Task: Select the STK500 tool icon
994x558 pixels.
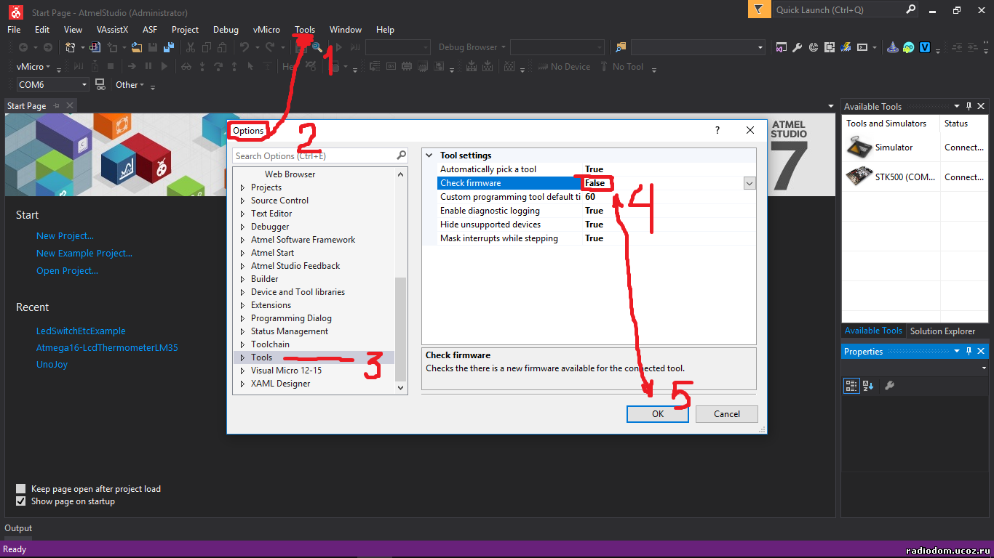Action: click(x=859, y=177)
